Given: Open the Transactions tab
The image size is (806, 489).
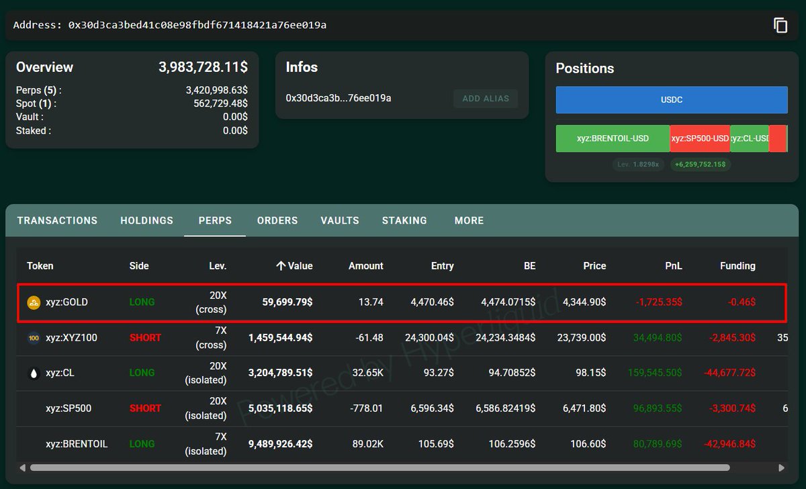Looking at the screenshot, I should (57, 220).
